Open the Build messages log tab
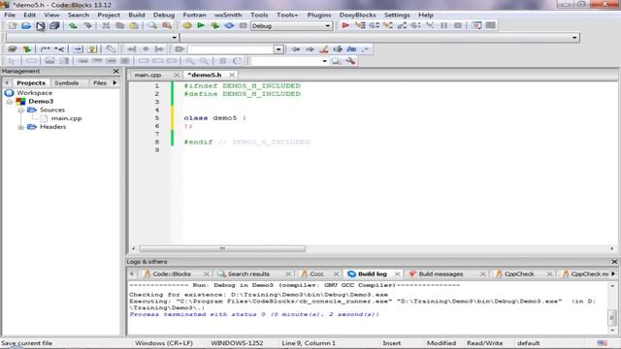The image size is (621, 349). [441, 273]
